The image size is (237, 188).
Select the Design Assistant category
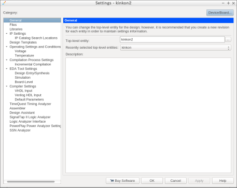coord(22,113)
